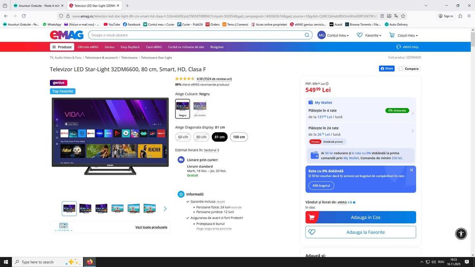This screenshot has width=475, height=267.
Task: Click Adauga la Favorite button
Action: pos(361,232)
